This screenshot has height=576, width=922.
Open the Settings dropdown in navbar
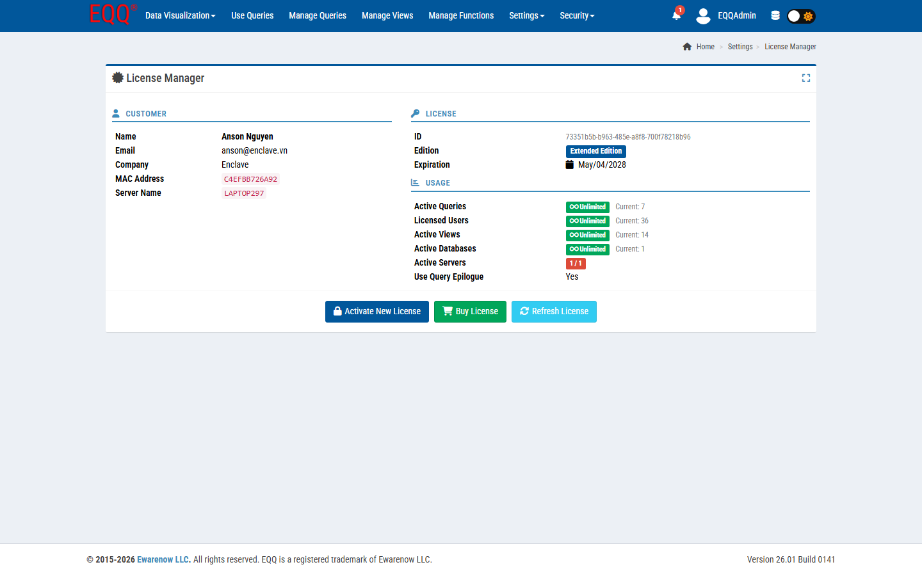526,15
